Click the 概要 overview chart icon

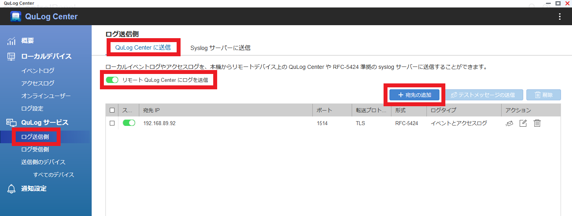pos(11,41)
